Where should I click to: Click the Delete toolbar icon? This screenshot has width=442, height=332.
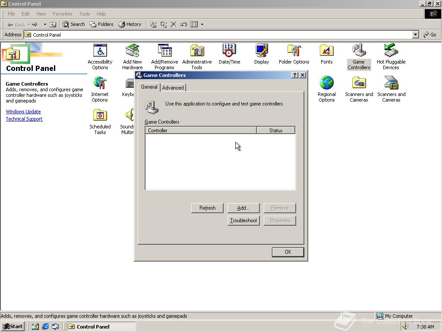[174, 25]
